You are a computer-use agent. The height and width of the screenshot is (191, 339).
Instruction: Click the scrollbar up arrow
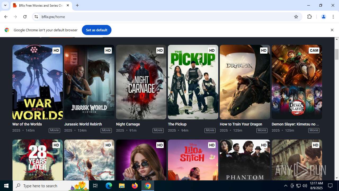click(337, 39)
